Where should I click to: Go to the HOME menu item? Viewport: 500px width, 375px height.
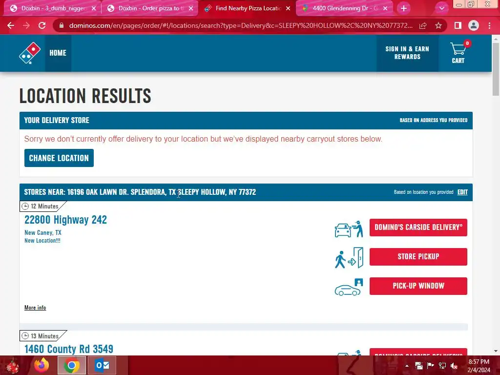pyautogui.click(x=58, y=53)
